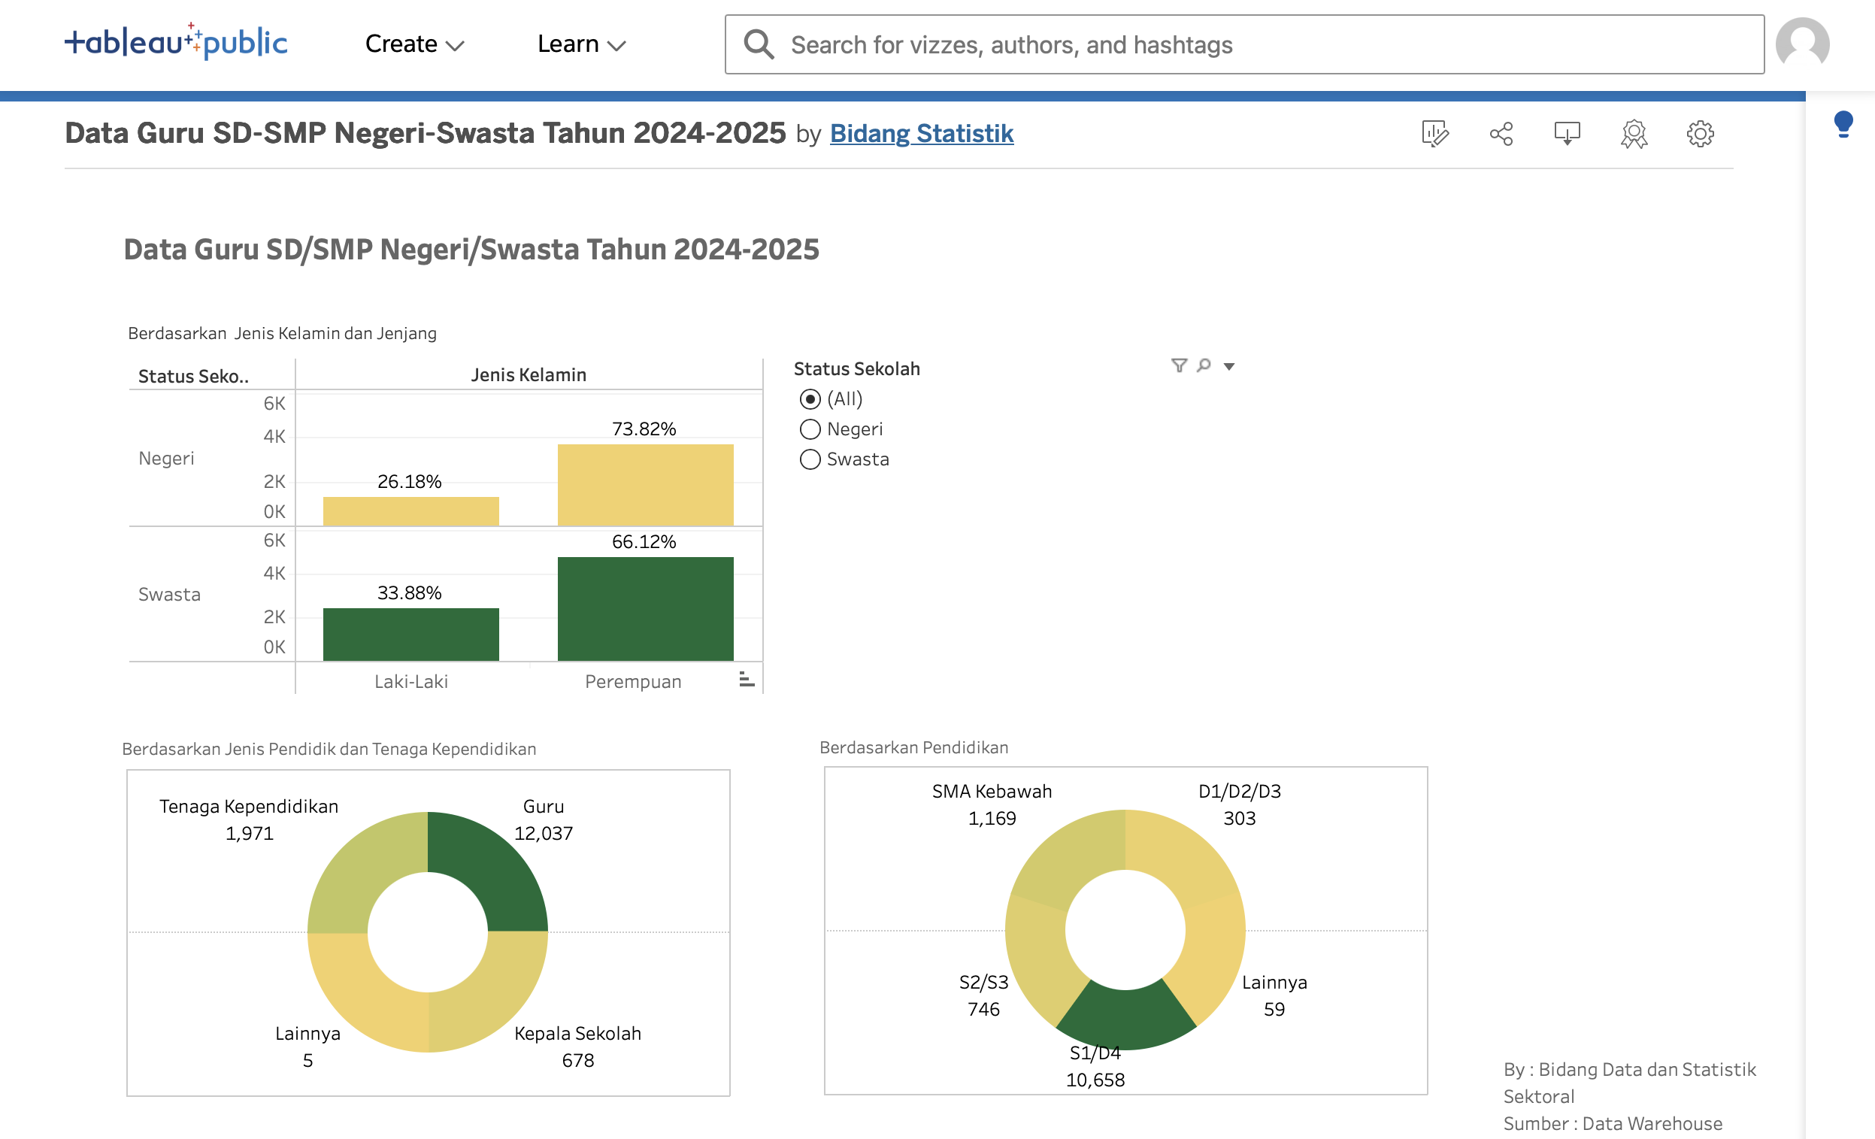
Task: Select the (All) radio option
Action: (x=810, y=399)
